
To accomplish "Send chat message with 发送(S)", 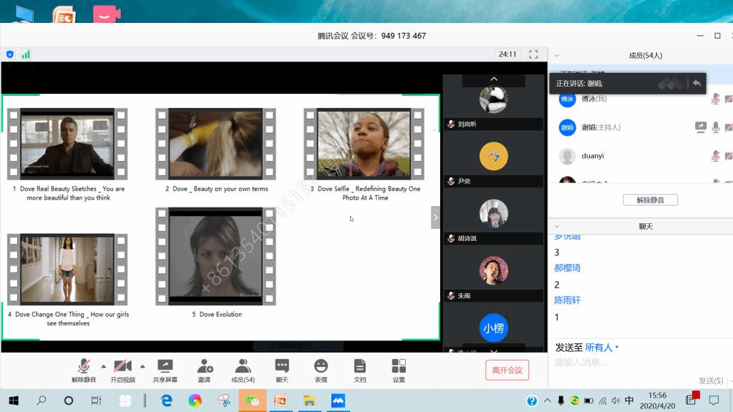I will pos(711,381).
